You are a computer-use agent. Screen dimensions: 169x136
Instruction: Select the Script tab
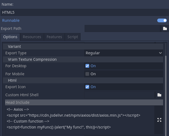(73, 37)
